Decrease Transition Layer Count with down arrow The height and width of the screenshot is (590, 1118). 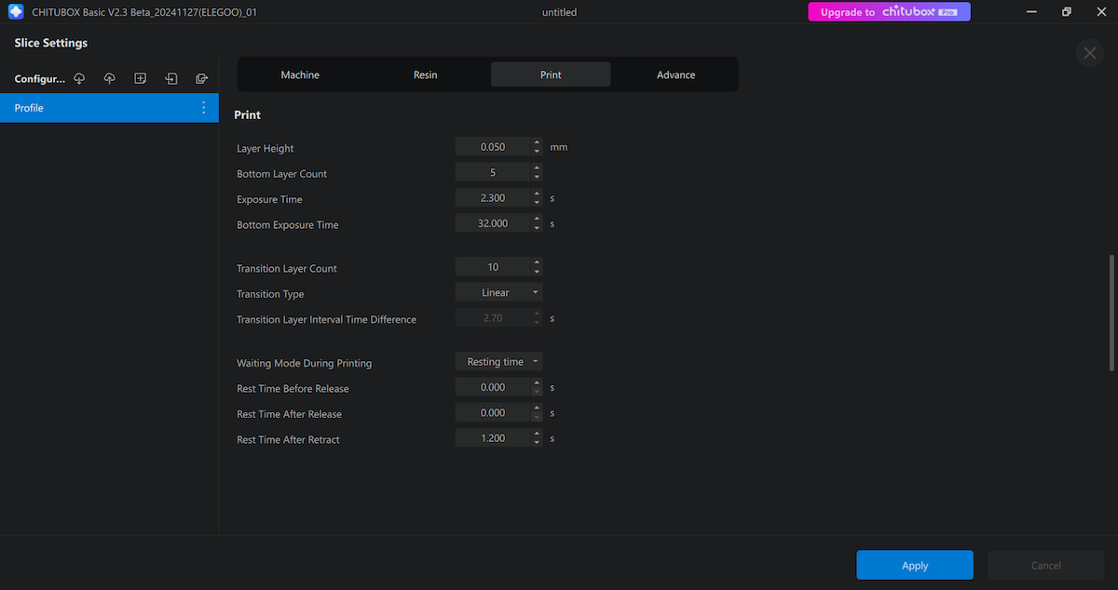(537, 271)
